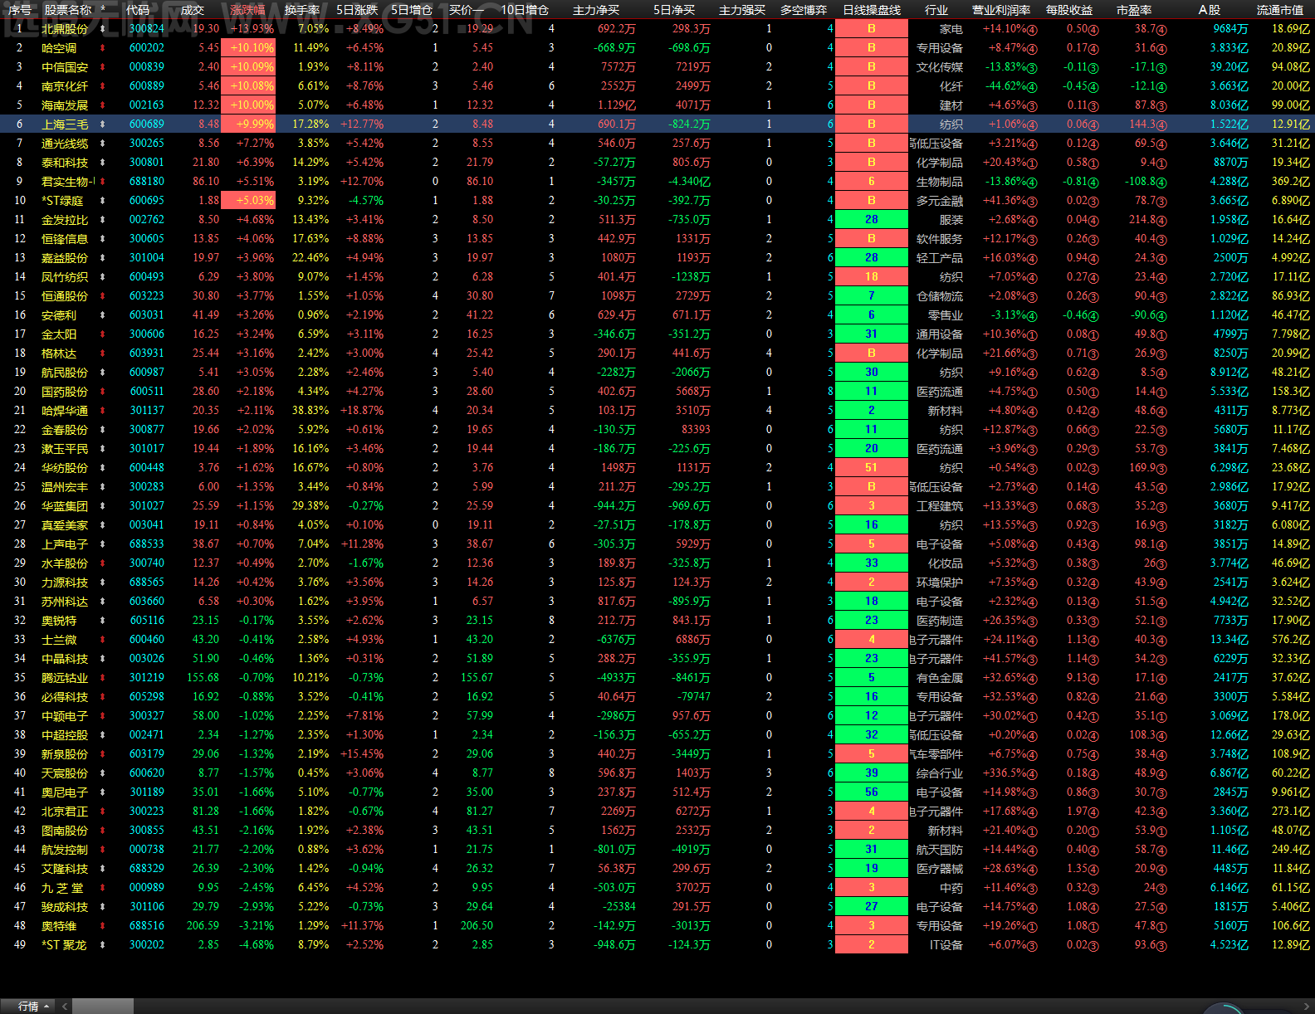Image resolution: width=1315 pixels, height=1014 pixels.
Task: Click the marker icon beside 格林达
Action: [x=103, y=353]
